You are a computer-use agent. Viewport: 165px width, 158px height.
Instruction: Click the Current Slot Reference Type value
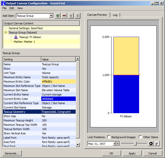pyautogui.click(x=58, y=103)
